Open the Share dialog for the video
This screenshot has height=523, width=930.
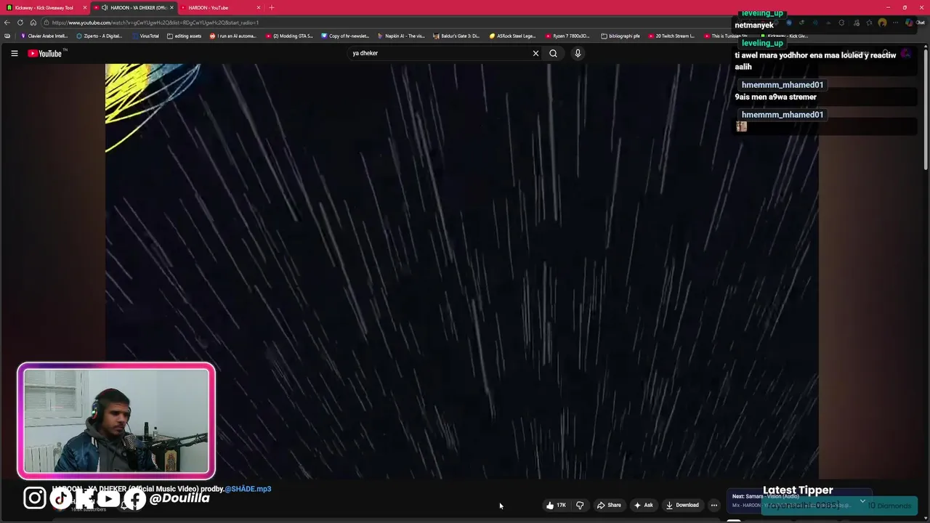click(609, 505)
